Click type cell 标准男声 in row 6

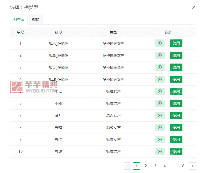pos(113,103)
